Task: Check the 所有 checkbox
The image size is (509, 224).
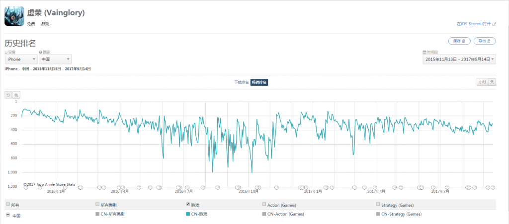Action: point(8,204)
